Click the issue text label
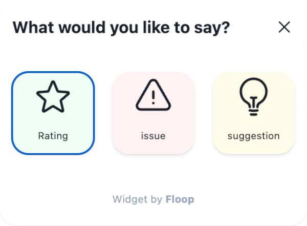 [x=153, y=136]
